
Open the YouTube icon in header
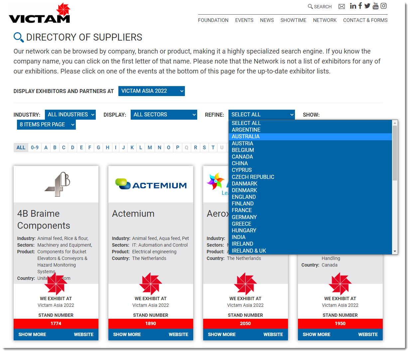375,6
